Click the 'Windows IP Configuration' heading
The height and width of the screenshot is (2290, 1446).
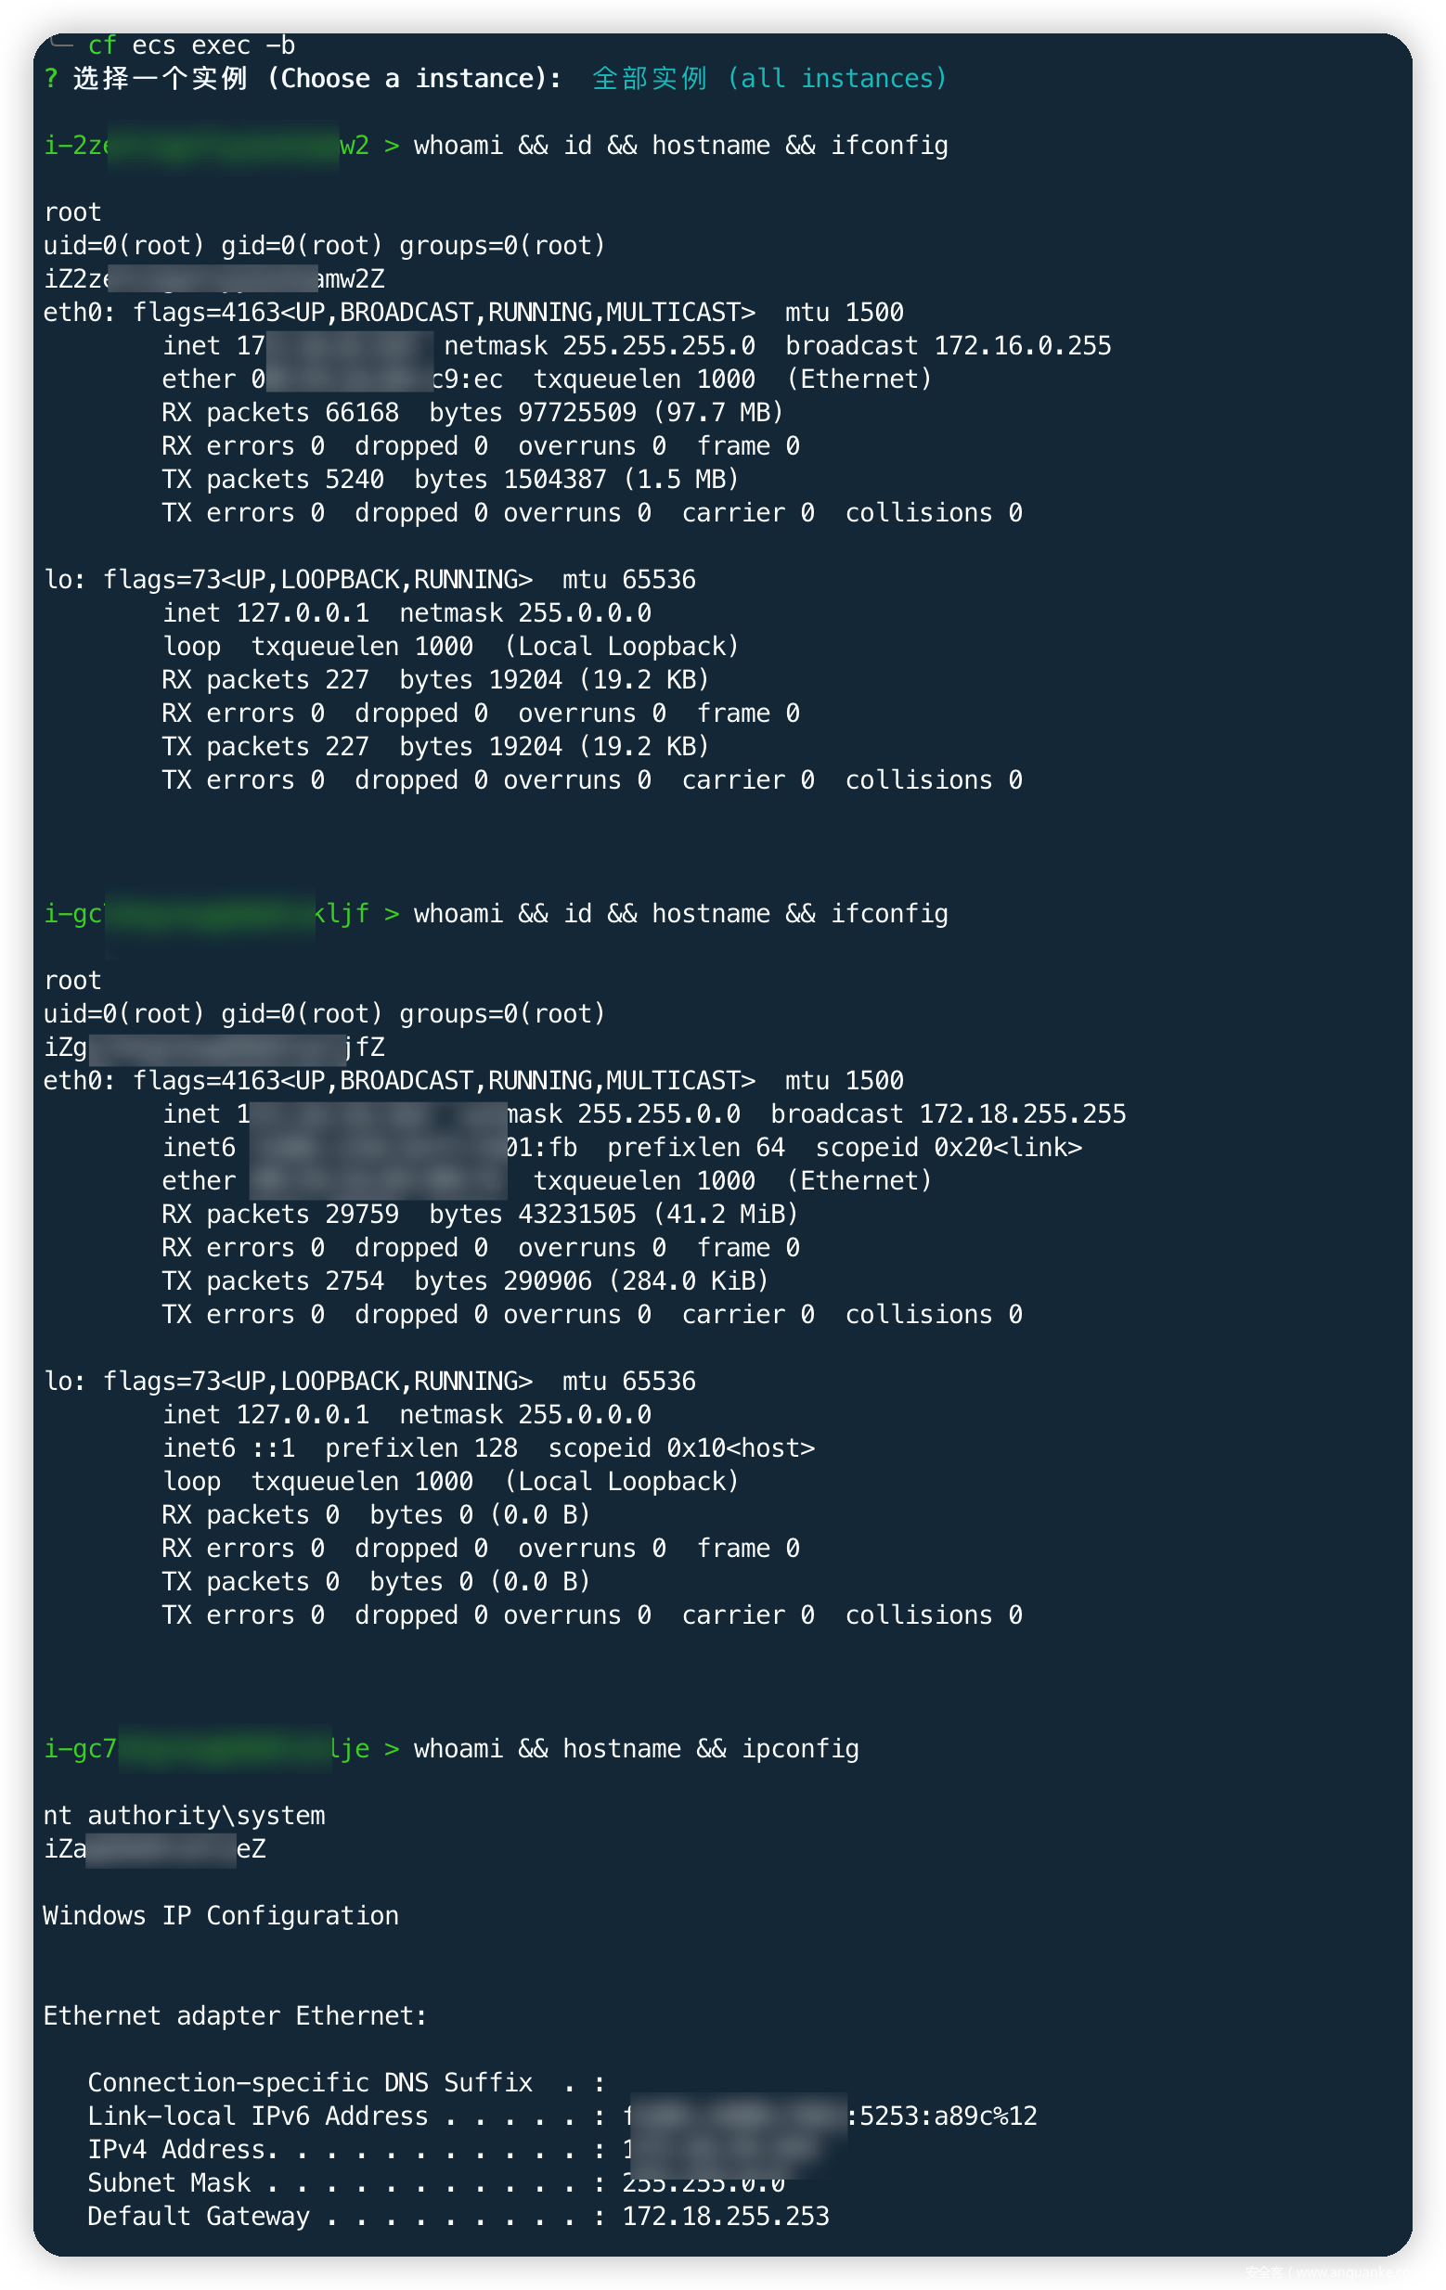click(x=222, y=1915)
